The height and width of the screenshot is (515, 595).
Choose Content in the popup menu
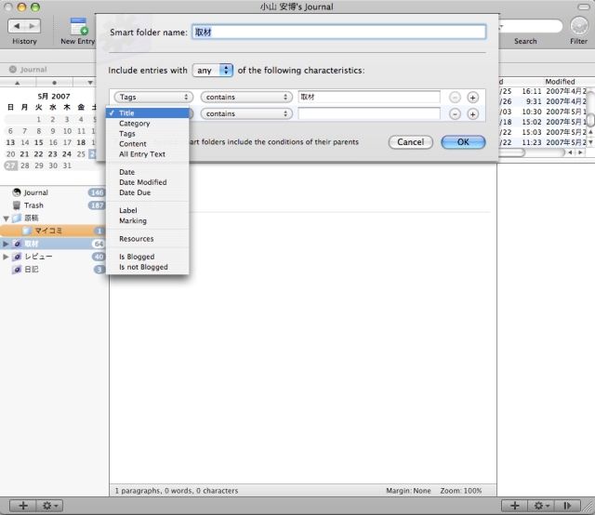pyautogui.click(x=148, y=144)
